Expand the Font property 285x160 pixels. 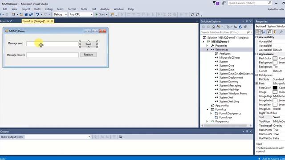click(x=256, y=84)
